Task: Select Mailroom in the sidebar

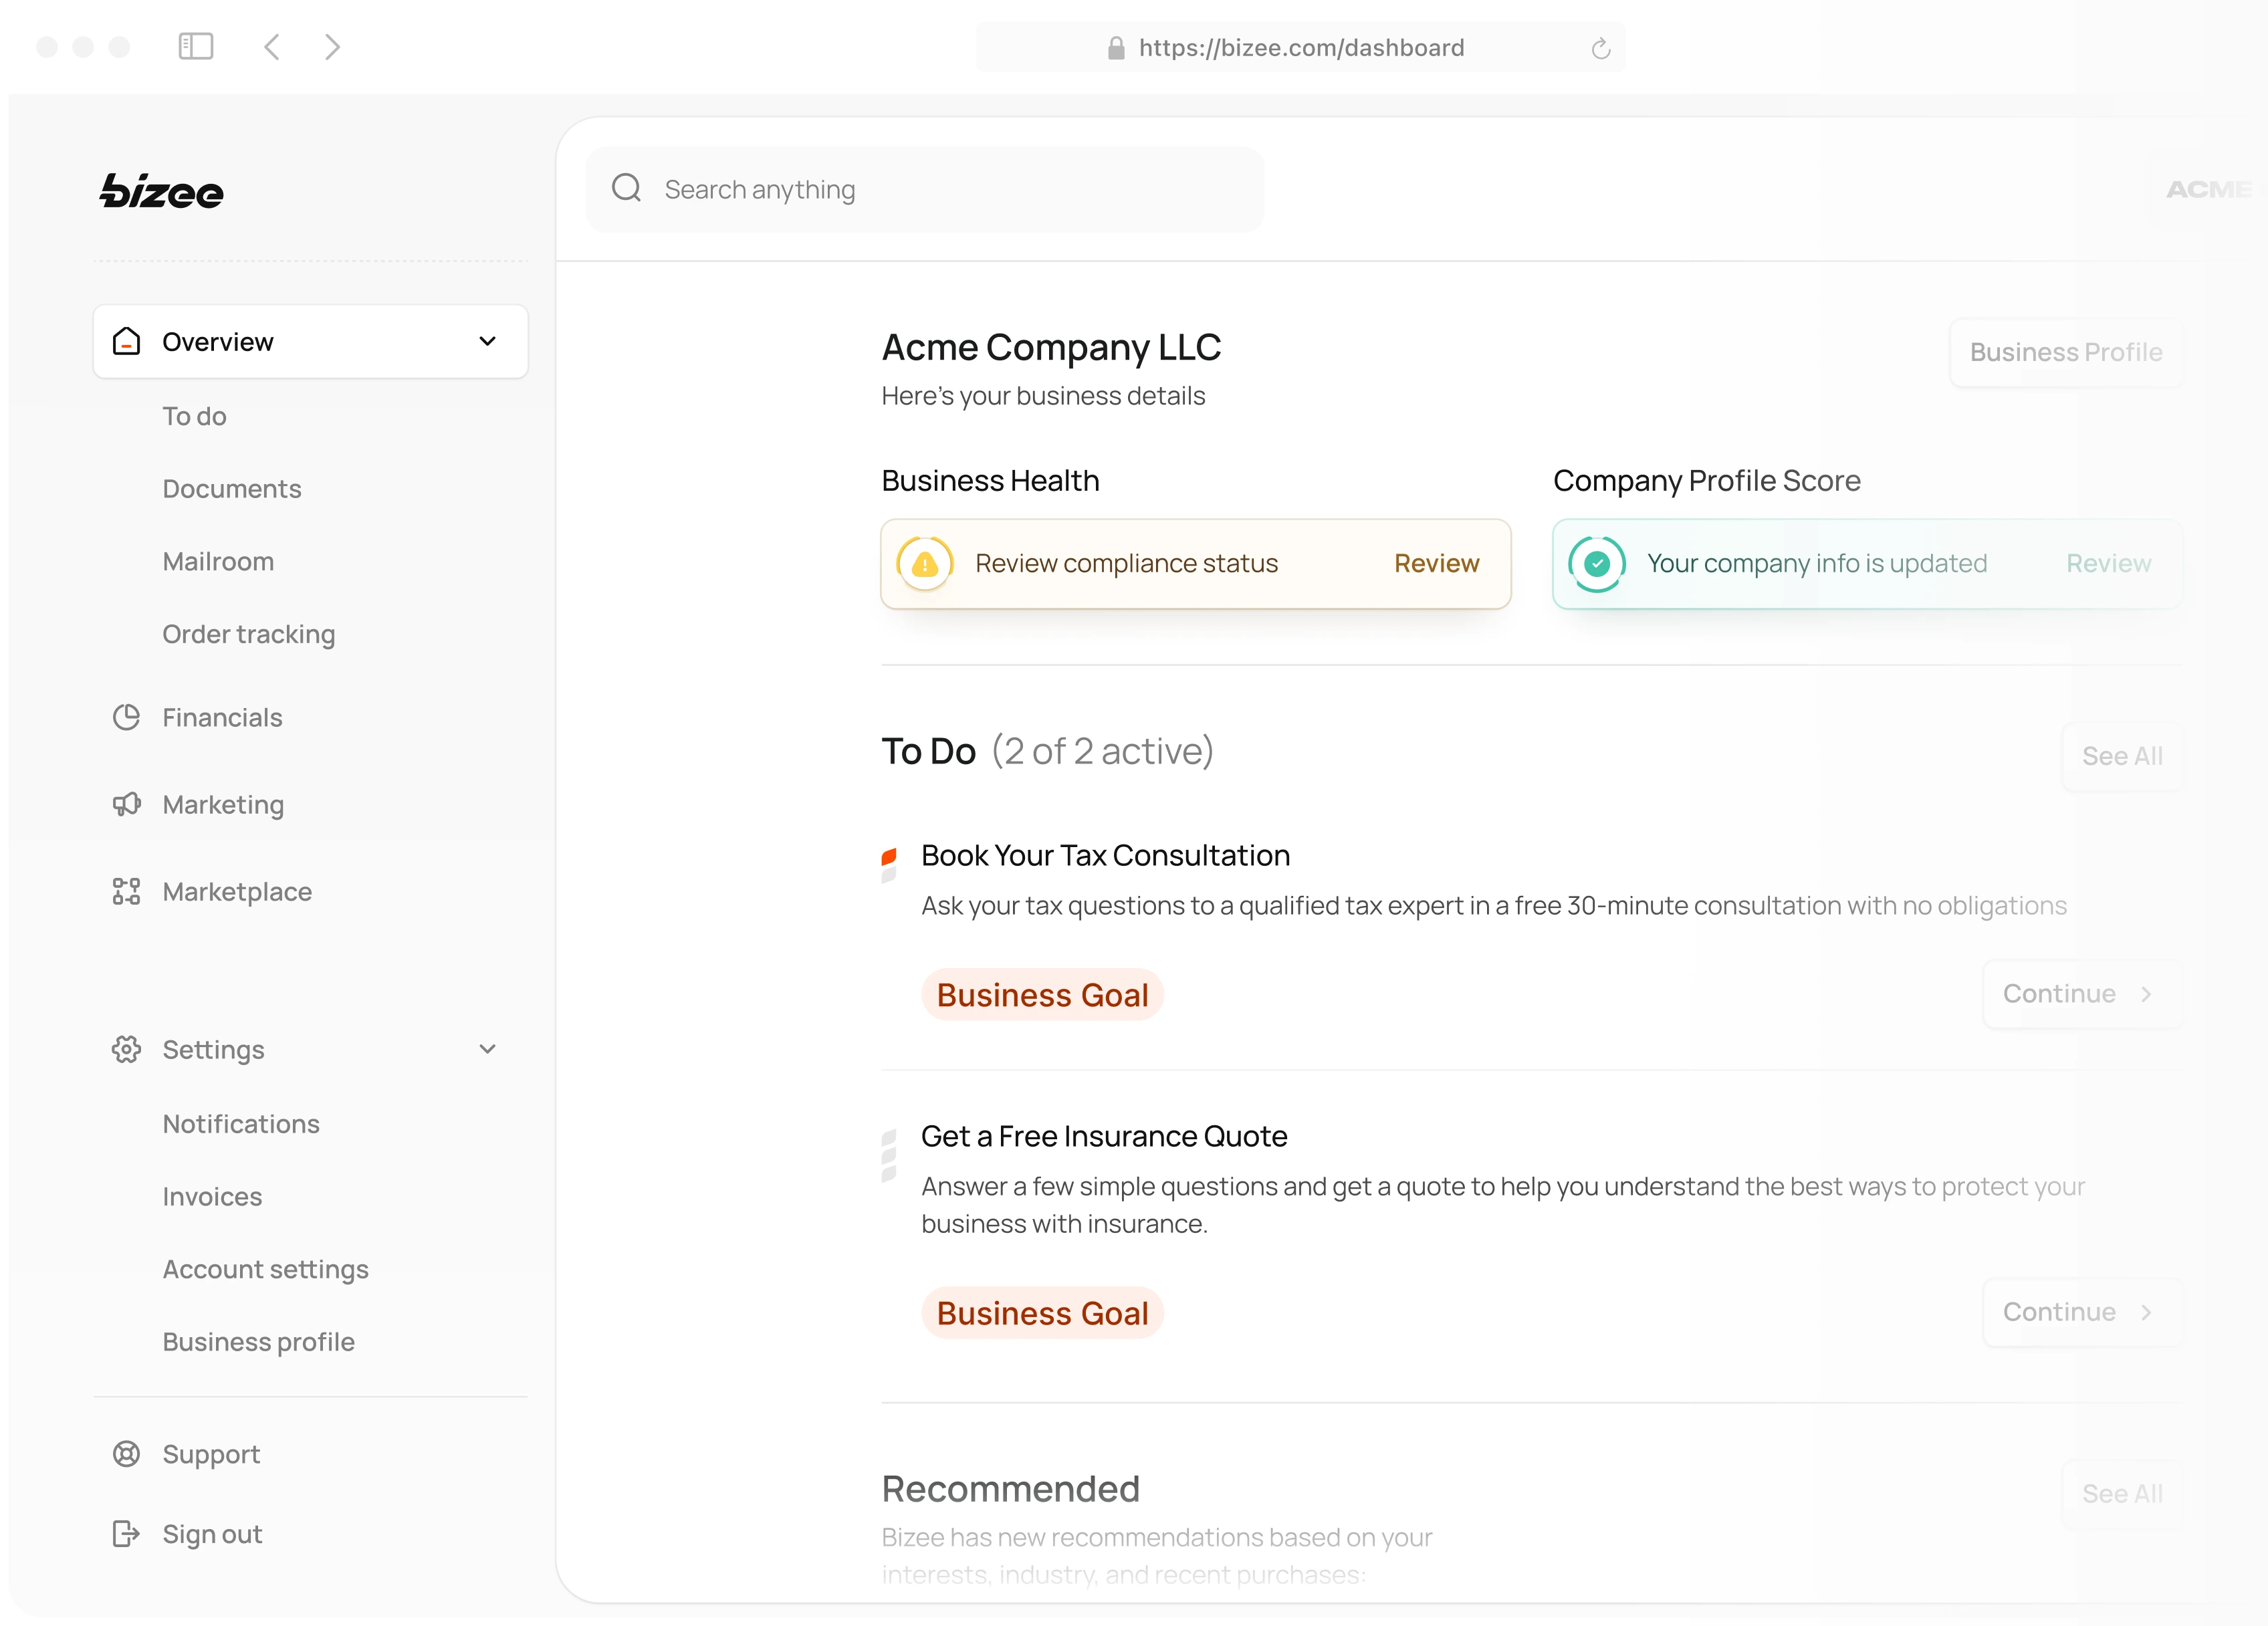Action: [x=218, y=561]
